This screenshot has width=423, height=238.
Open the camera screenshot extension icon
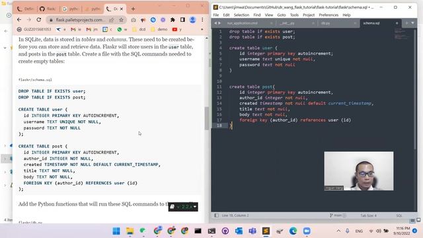point(134,20)
